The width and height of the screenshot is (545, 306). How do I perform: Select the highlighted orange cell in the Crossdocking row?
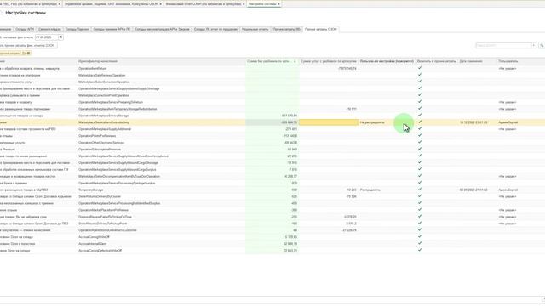pos(329,122)
